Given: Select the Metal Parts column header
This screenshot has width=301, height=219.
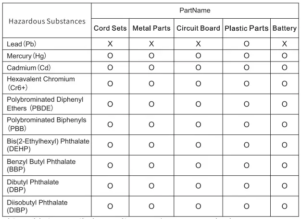Looking at the screenshot, I should pos(151,27).
